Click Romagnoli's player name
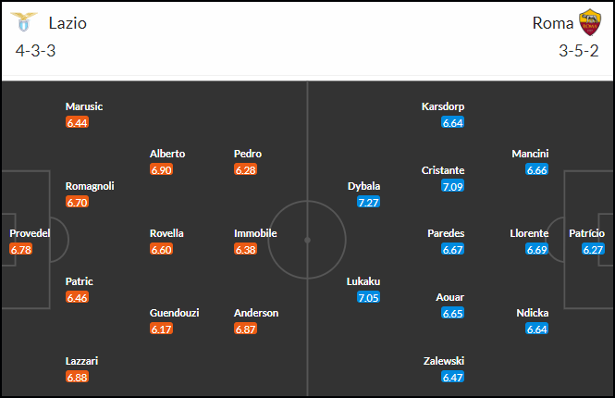Screen dimensions: 615x398 click(x=90, y=186)
